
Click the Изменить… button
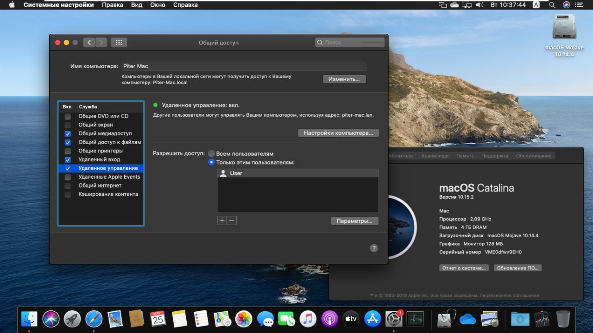(344, 79)
